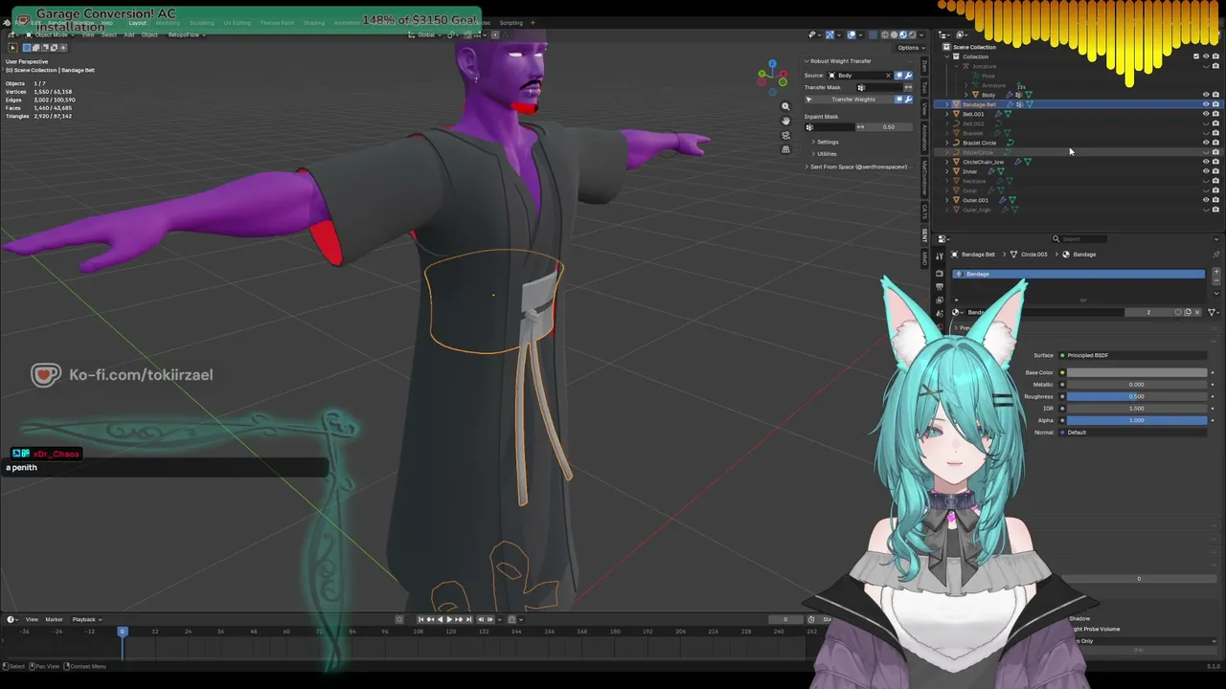Toggle viewport overlays button
The width and height of the screenshot is (1226, 689).
tap(851, 34)
